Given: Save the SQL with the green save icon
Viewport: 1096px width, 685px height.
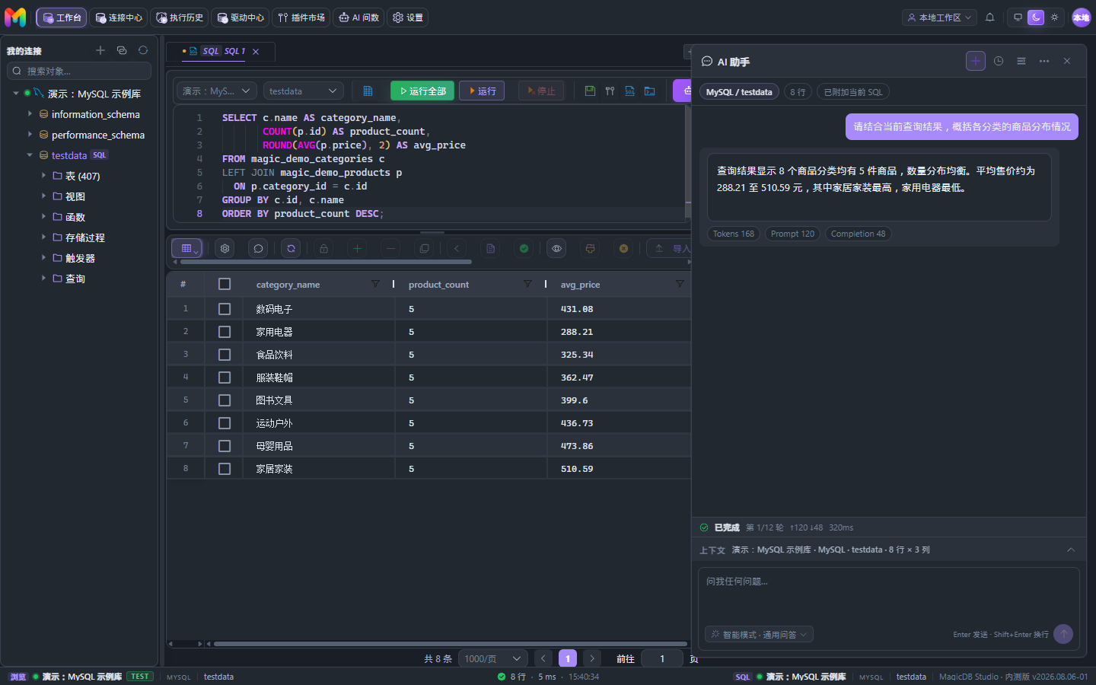Looking at the screenshot, I should tap(590, 91).
